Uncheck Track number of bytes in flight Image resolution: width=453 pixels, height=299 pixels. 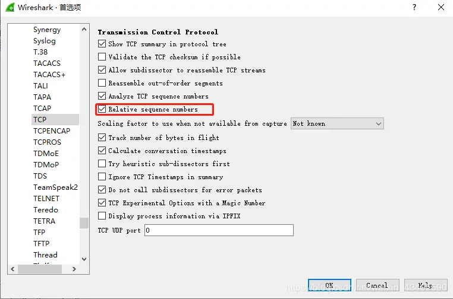pos(102,138)
